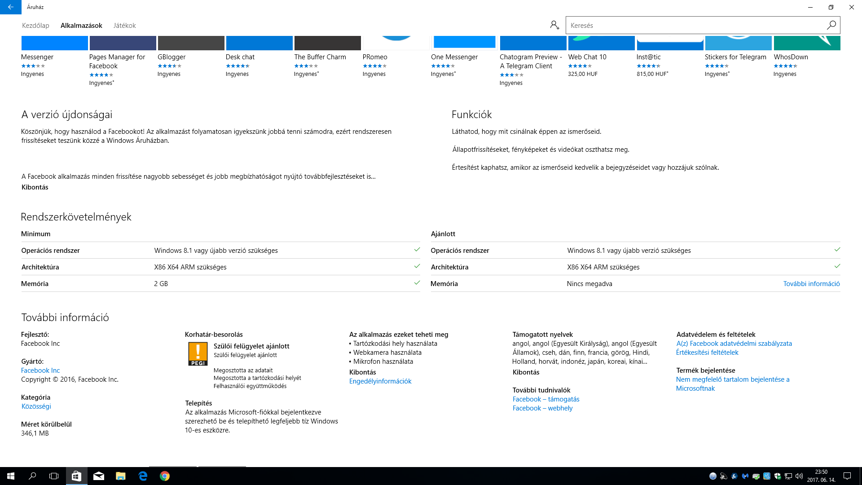862x485 pixels.
Task: Open Microsoft Edge from taskbar
Action: pos(143,476)
